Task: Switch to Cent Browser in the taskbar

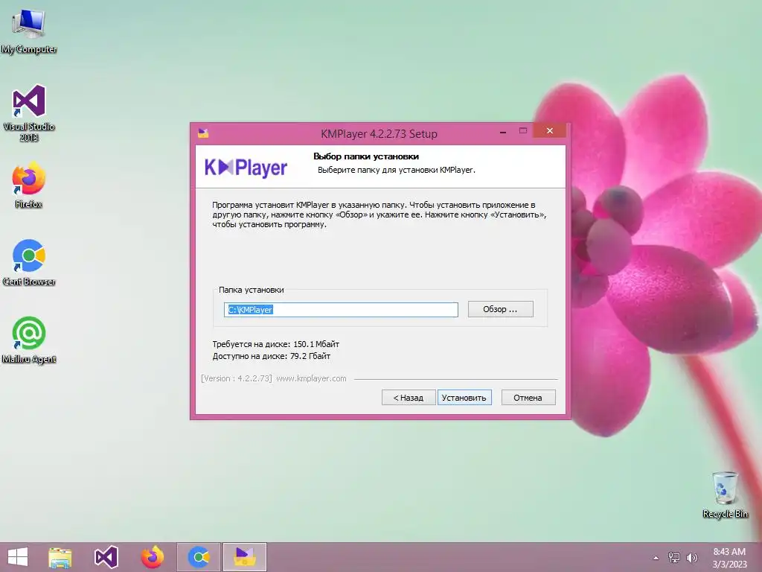Action: coord(198,557)
